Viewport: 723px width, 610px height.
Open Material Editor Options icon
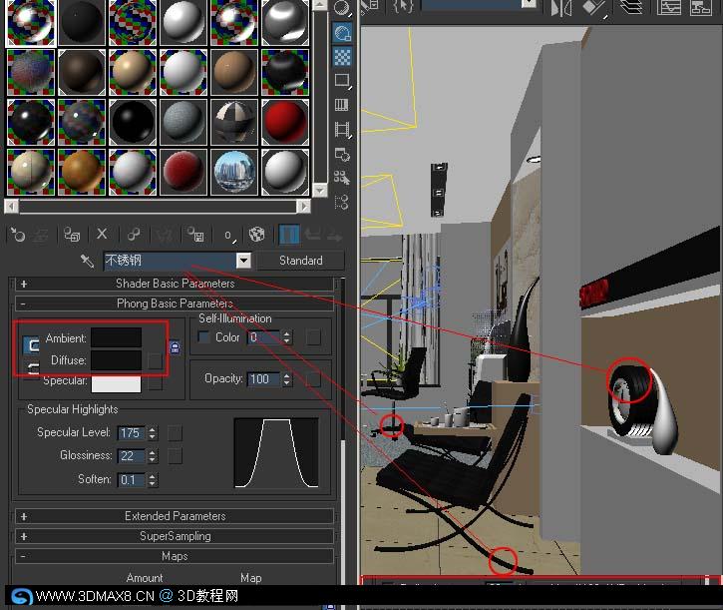point(342,154)
